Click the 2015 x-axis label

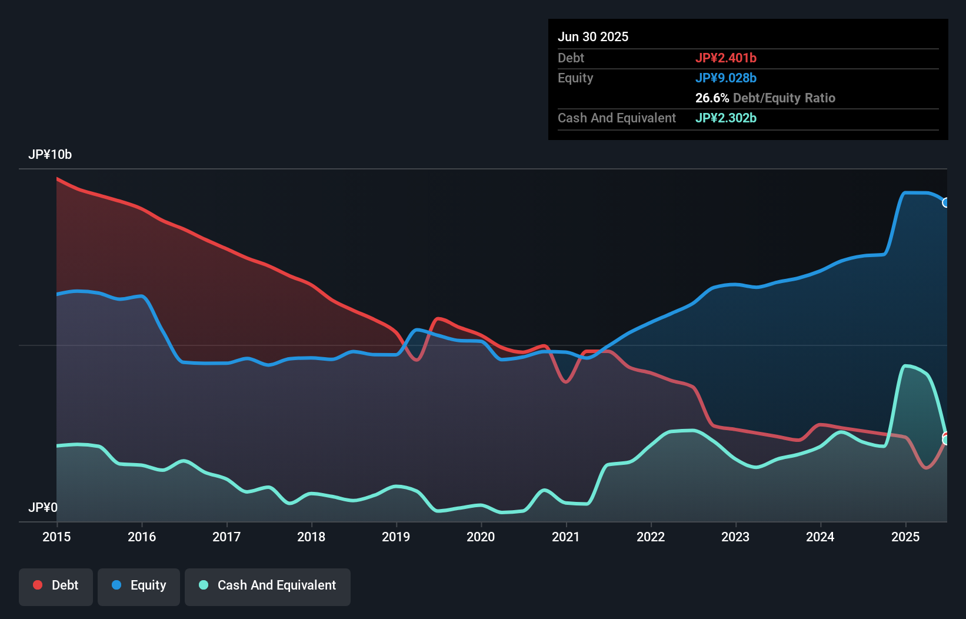56,537
